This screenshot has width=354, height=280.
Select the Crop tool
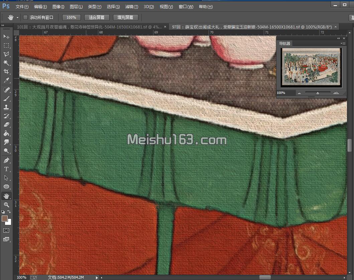[x=6, y=72]
